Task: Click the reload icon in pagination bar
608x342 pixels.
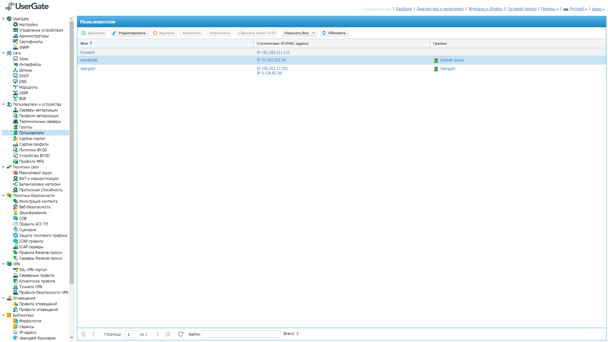Action: (x=181, y=334)
